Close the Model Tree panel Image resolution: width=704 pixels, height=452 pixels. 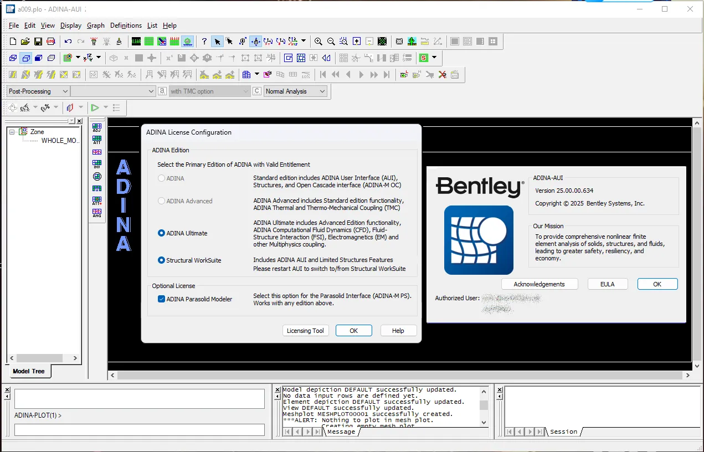click(79, 121)
